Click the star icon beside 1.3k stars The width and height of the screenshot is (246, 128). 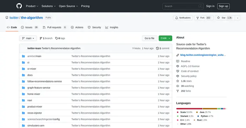[177, 81]
